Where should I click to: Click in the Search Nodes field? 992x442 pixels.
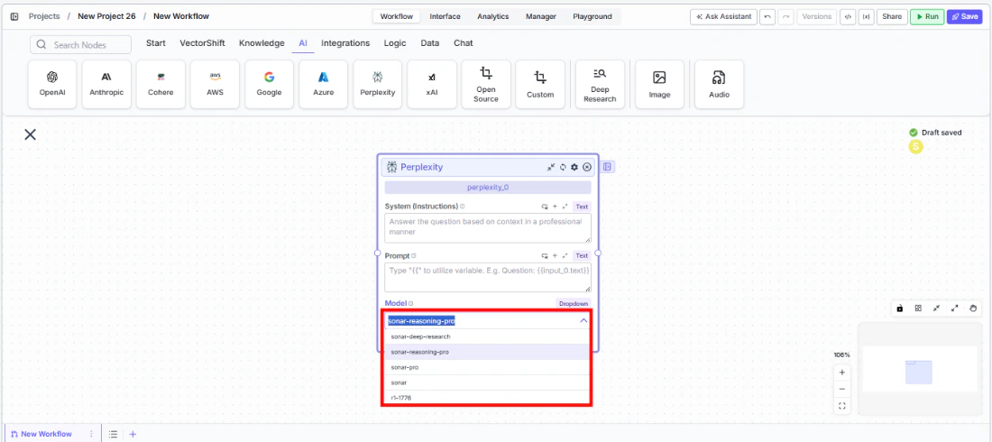(x=80, y=45)
